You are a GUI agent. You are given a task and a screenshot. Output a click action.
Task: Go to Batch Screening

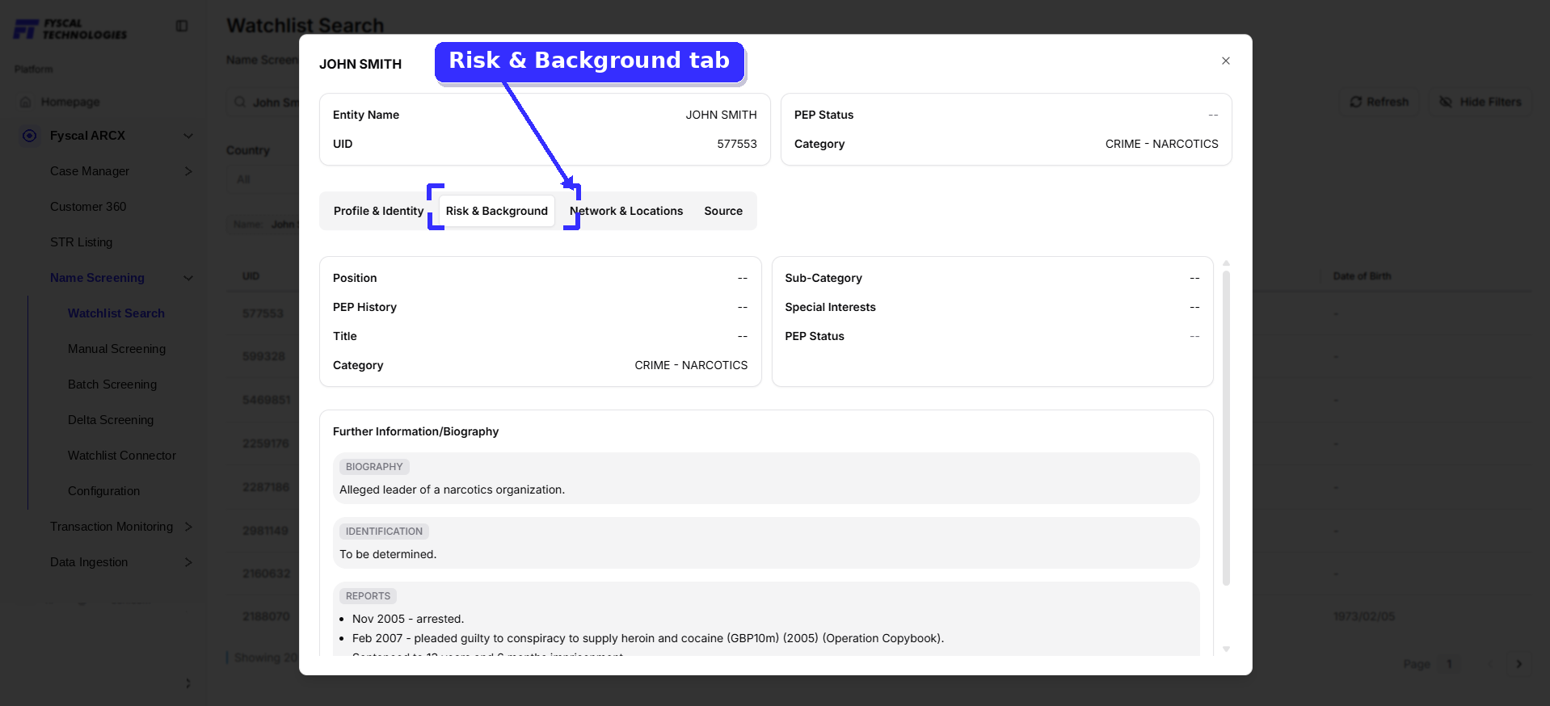(x=112, y=385)
